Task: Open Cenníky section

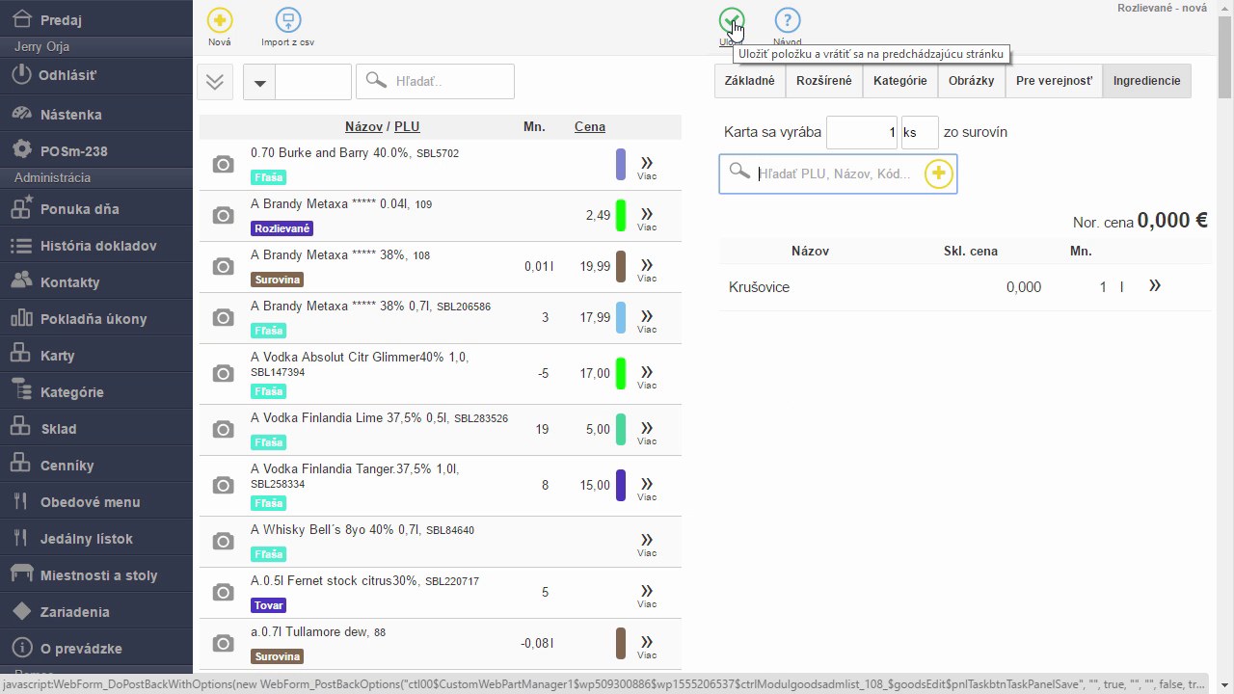Action: click(x=96, y=465)
